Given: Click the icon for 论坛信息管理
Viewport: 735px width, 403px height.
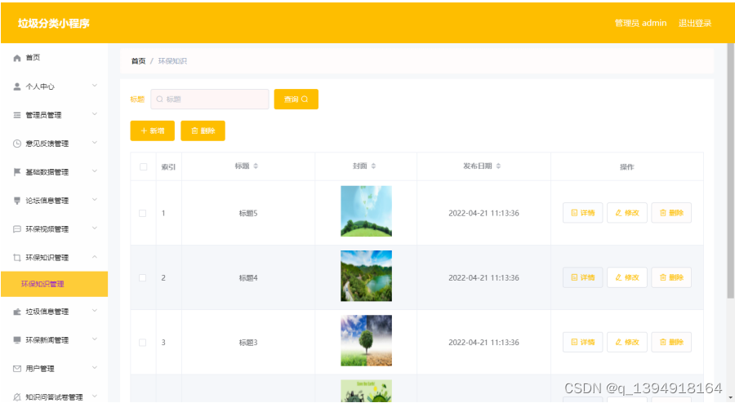Looking at the screenshot, I should pos(17,201).
